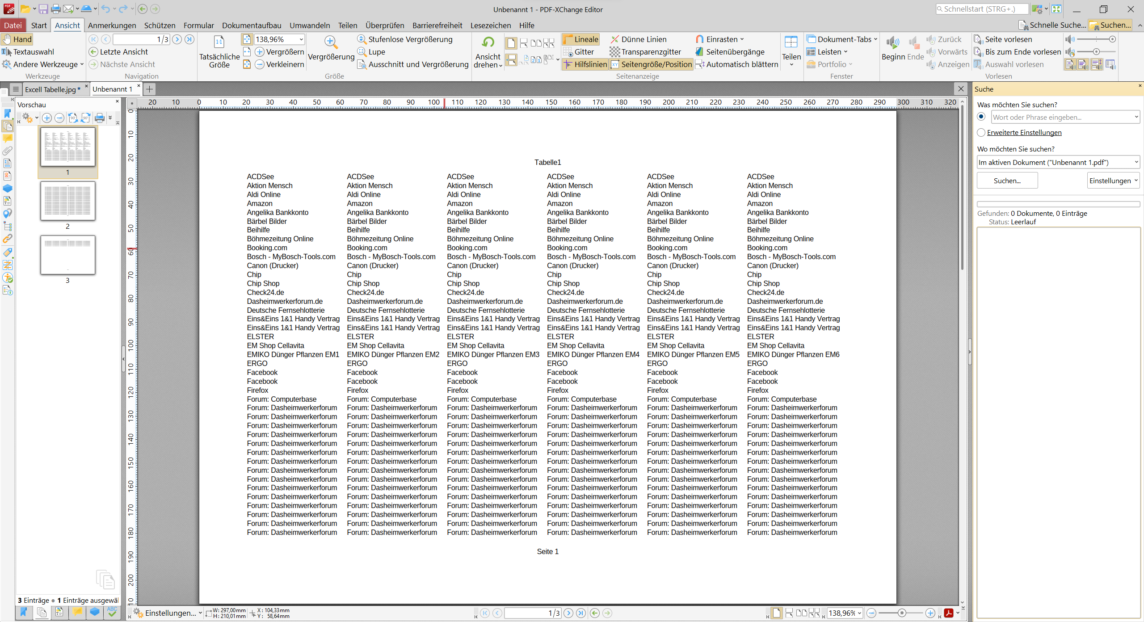Go to Letzte Ansicht
The width and height of the screenshot is (1144, 622).
[x=118, y=52]
